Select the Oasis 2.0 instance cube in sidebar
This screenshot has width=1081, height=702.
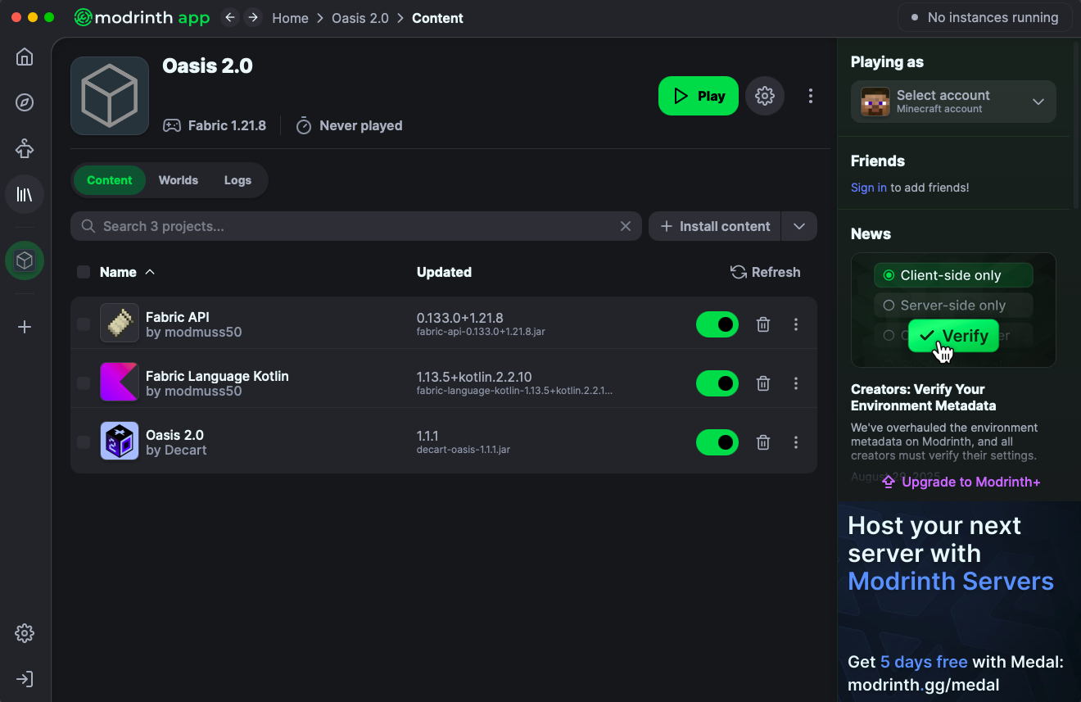pos(25,260)
